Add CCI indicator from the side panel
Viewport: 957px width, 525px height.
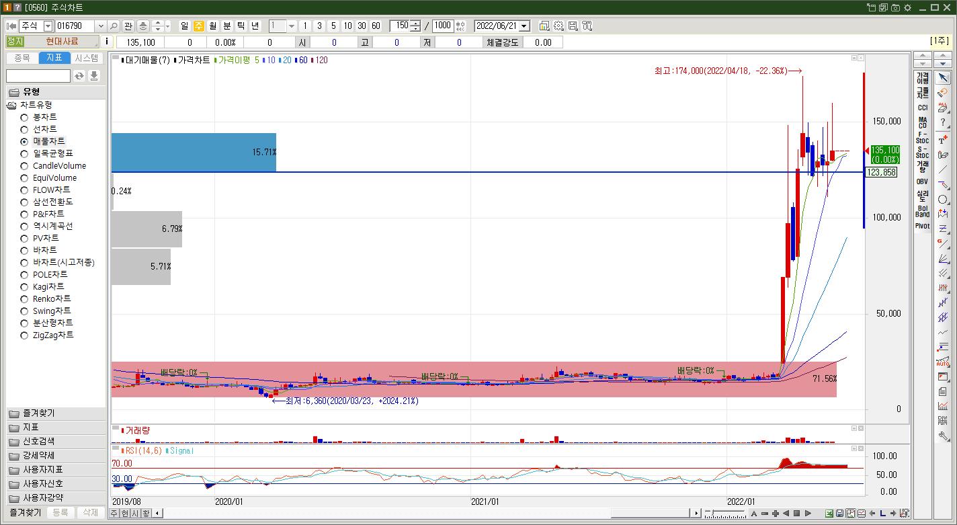[x=922, y=108]
